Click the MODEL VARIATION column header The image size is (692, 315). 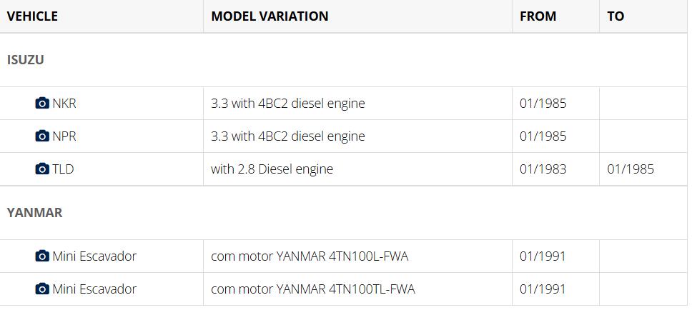coord(270,16)
